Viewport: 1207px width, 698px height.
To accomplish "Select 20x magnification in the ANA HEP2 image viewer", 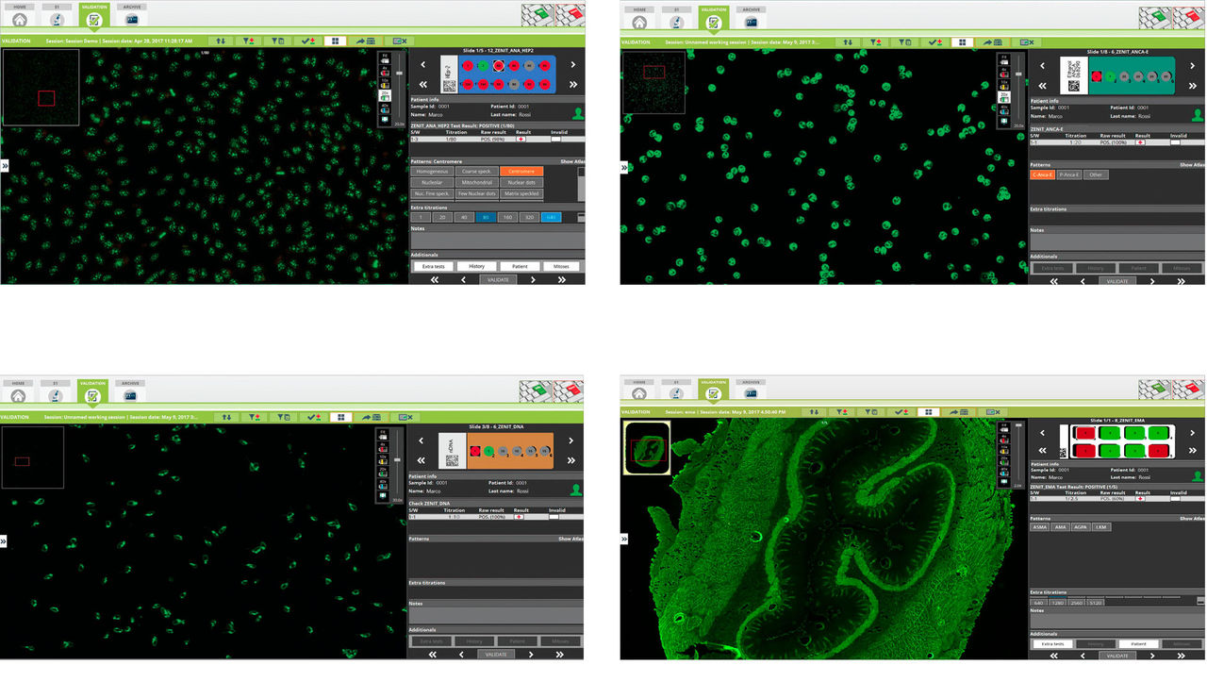I will pos(385,95).
